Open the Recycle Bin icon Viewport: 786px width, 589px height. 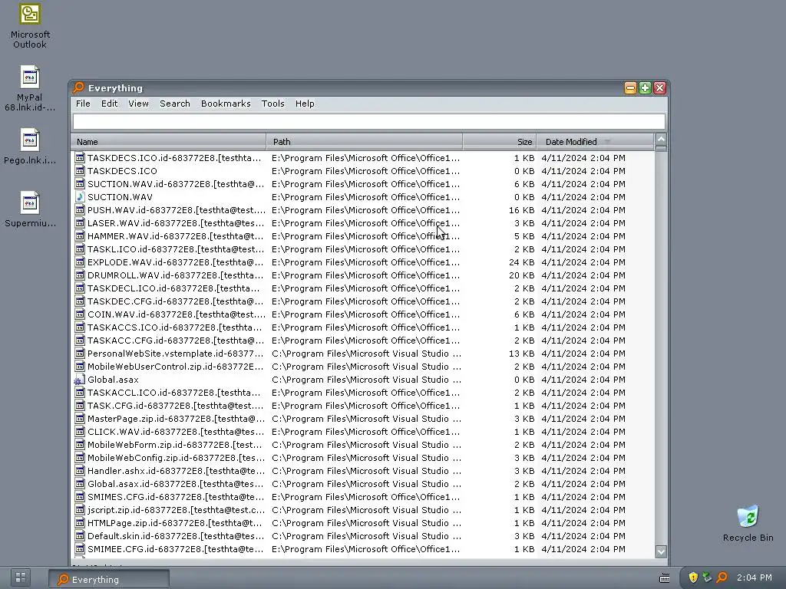click(x=748, y=523)
